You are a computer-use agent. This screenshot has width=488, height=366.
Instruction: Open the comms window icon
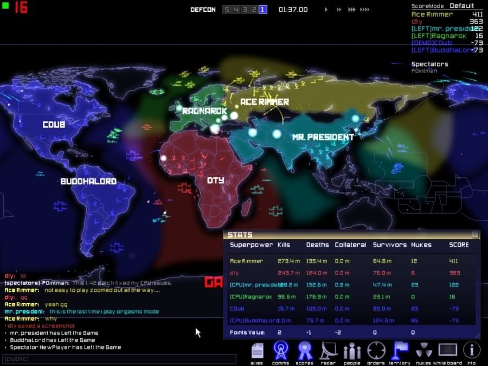280,351
